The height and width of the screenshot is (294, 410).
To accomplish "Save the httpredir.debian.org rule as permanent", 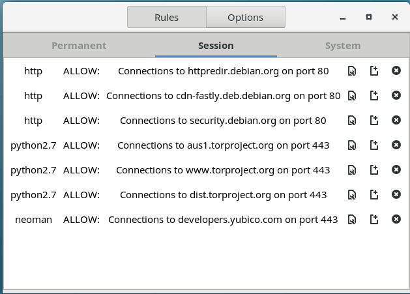I will pos(374,71).
